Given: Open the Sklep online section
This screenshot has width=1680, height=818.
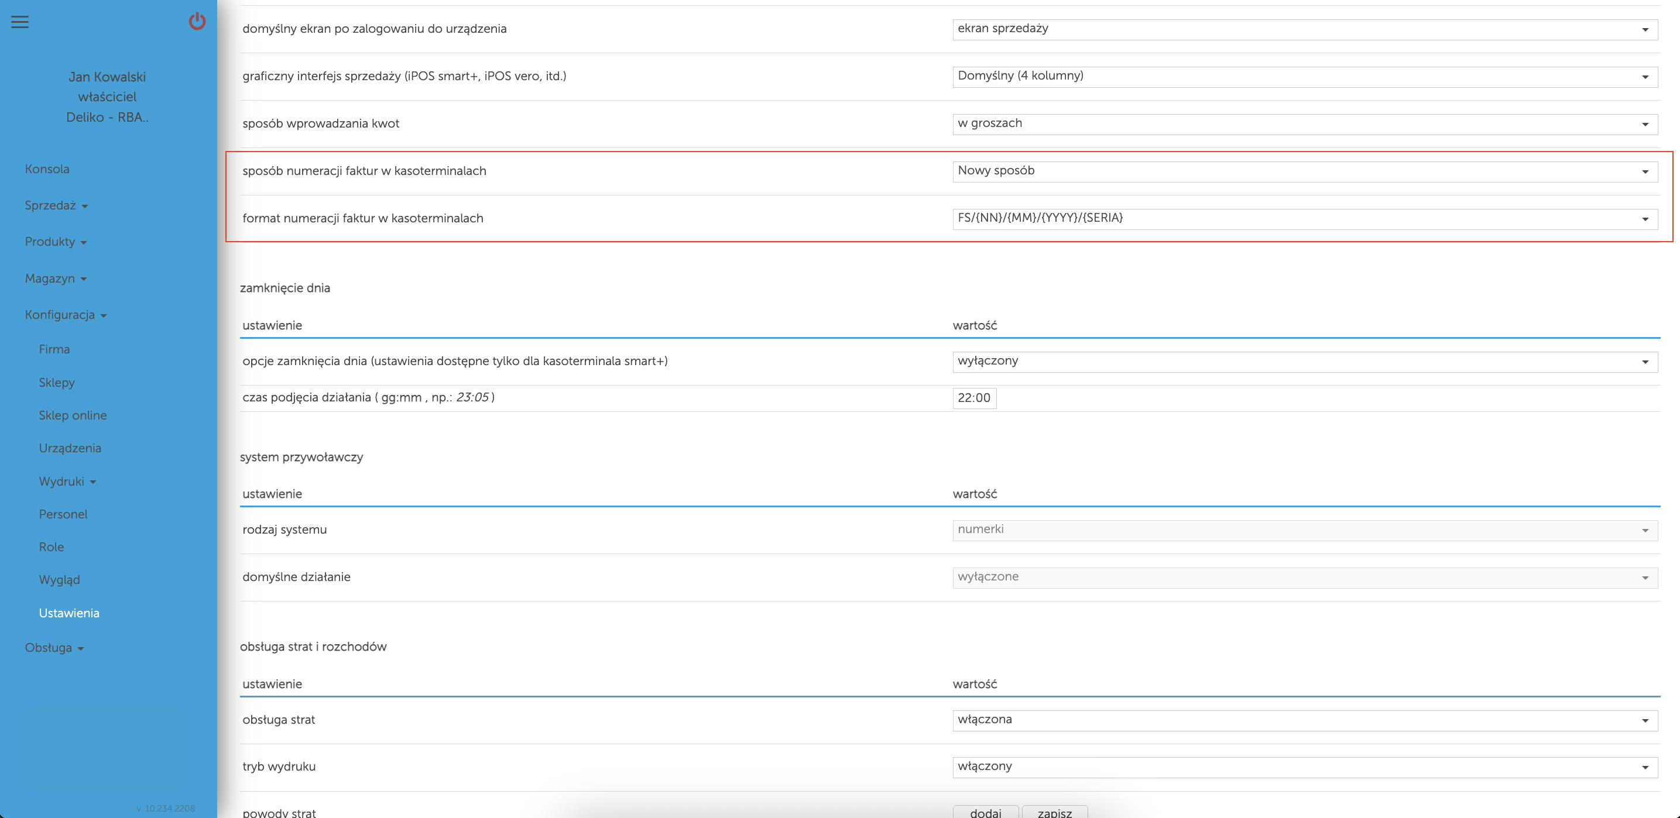Looking at the screenshot, I should coord(73,415).
